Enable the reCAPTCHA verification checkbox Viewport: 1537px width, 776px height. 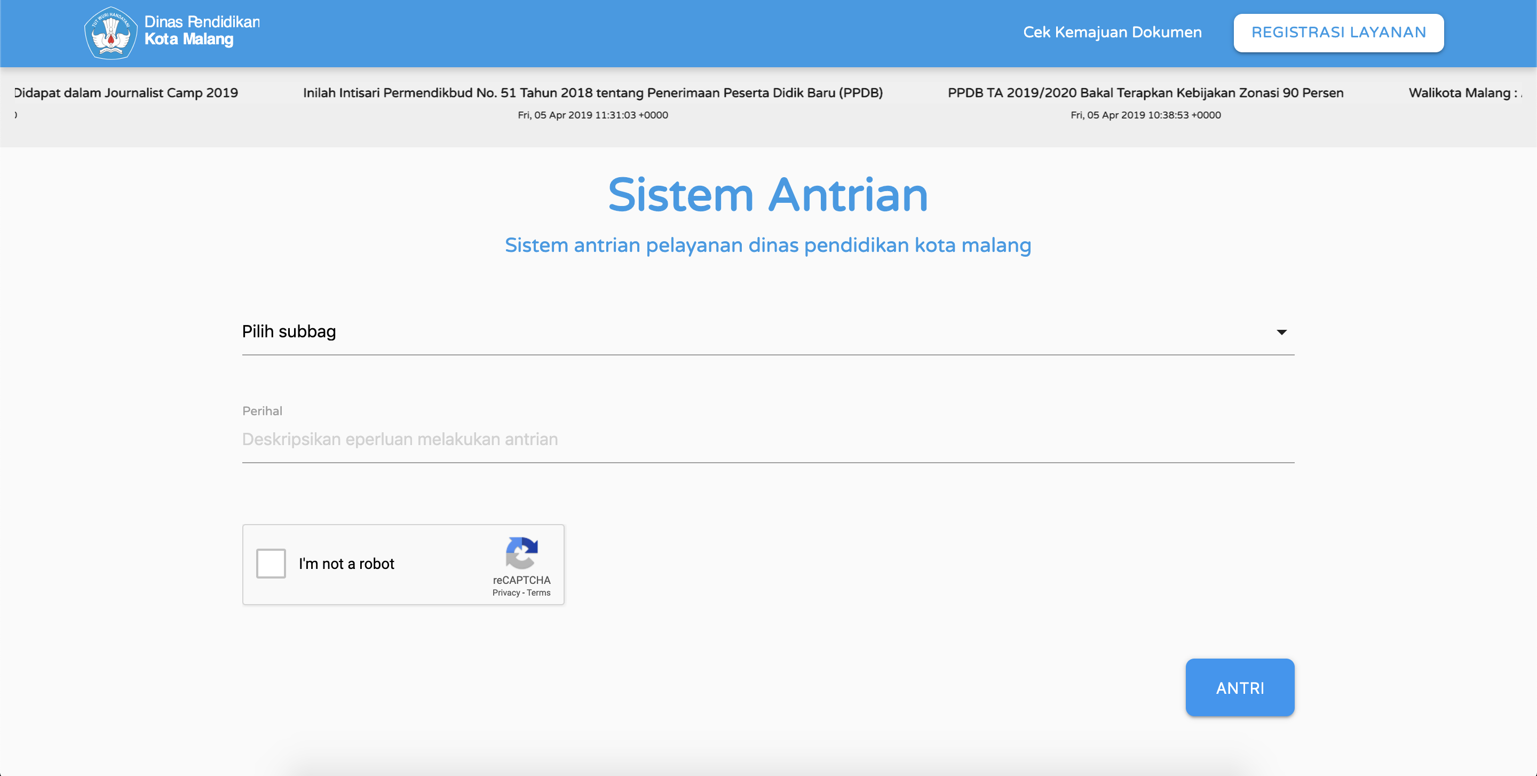tap(272, 563)
